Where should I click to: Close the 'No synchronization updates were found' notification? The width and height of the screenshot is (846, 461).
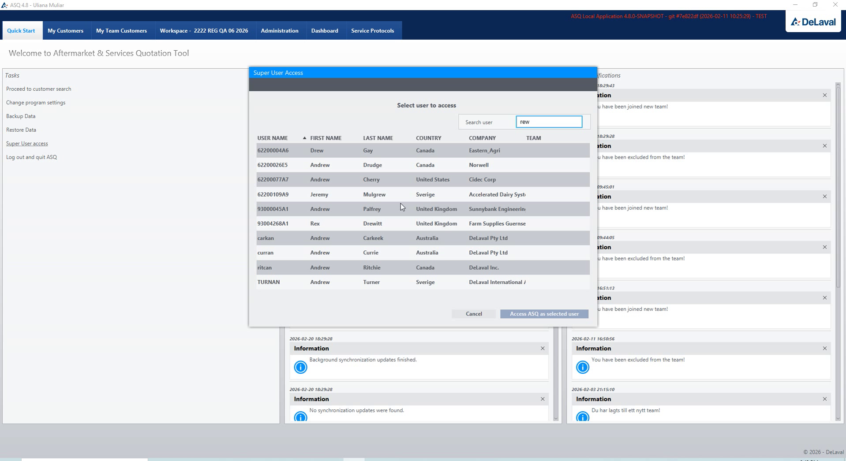[543, 399]
